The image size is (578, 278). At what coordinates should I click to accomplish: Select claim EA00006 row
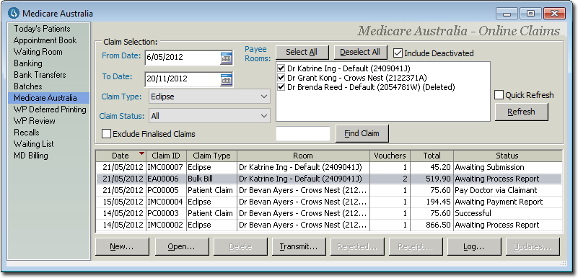tap(329, 179)
